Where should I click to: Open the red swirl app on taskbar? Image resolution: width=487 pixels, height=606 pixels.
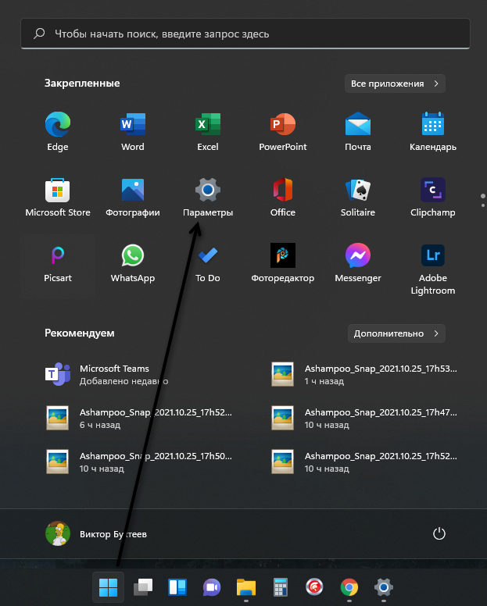tap(314, 587)
